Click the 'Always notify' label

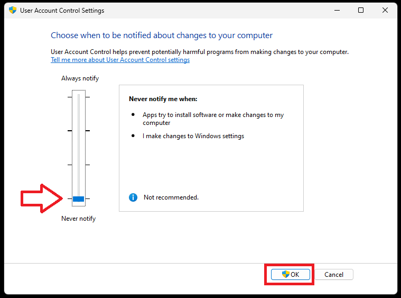click(x=80, y=78)
